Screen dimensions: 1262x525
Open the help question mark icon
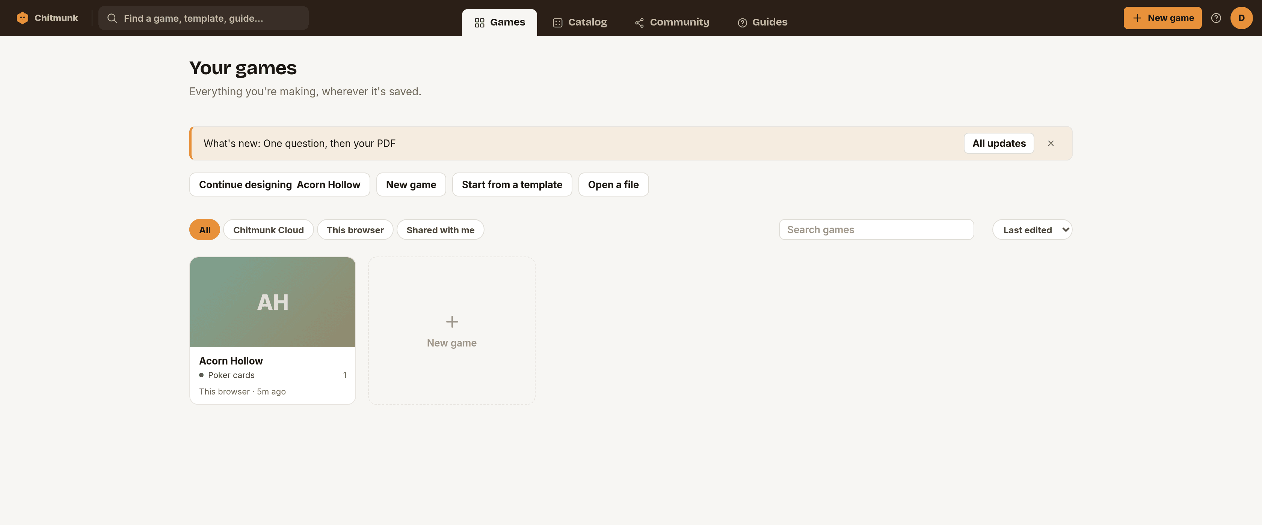pyautogui.click(x=1215, y=18)
